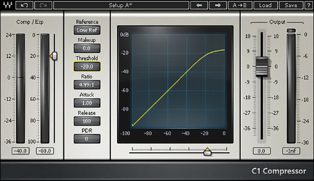Click the Output gain fader handle
314x181 pixels.
(x=262, y=66)
